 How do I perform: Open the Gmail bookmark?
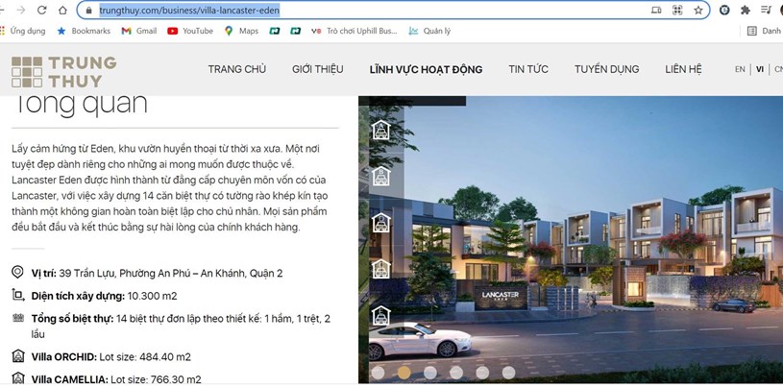click(x=139, y=31)
